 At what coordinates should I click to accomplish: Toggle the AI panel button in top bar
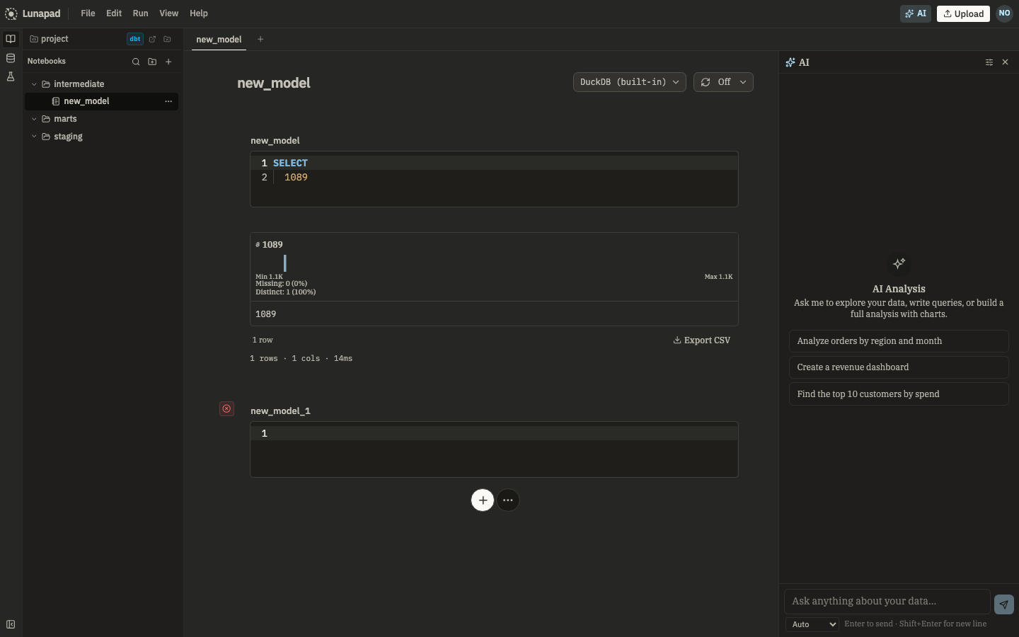(916, 13)
